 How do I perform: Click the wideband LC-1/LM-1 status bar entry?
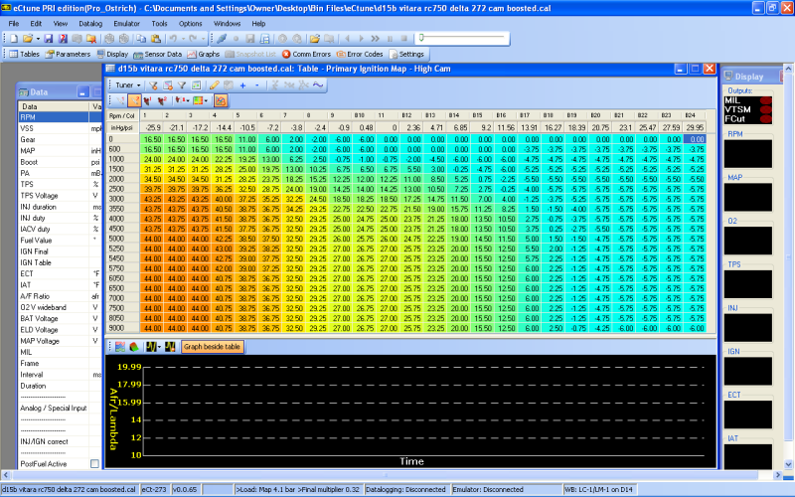coord(599,489)
